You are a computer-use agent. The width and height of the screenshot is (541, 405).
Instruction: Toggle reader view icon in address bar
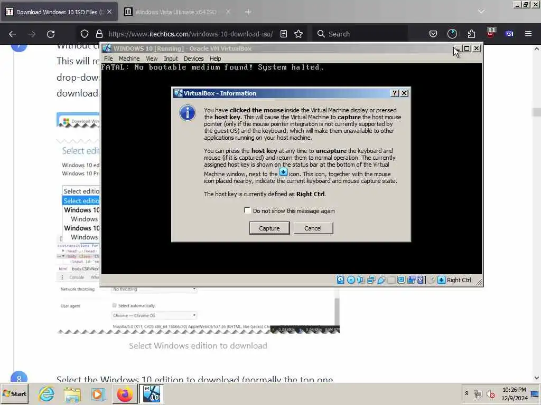283,34
